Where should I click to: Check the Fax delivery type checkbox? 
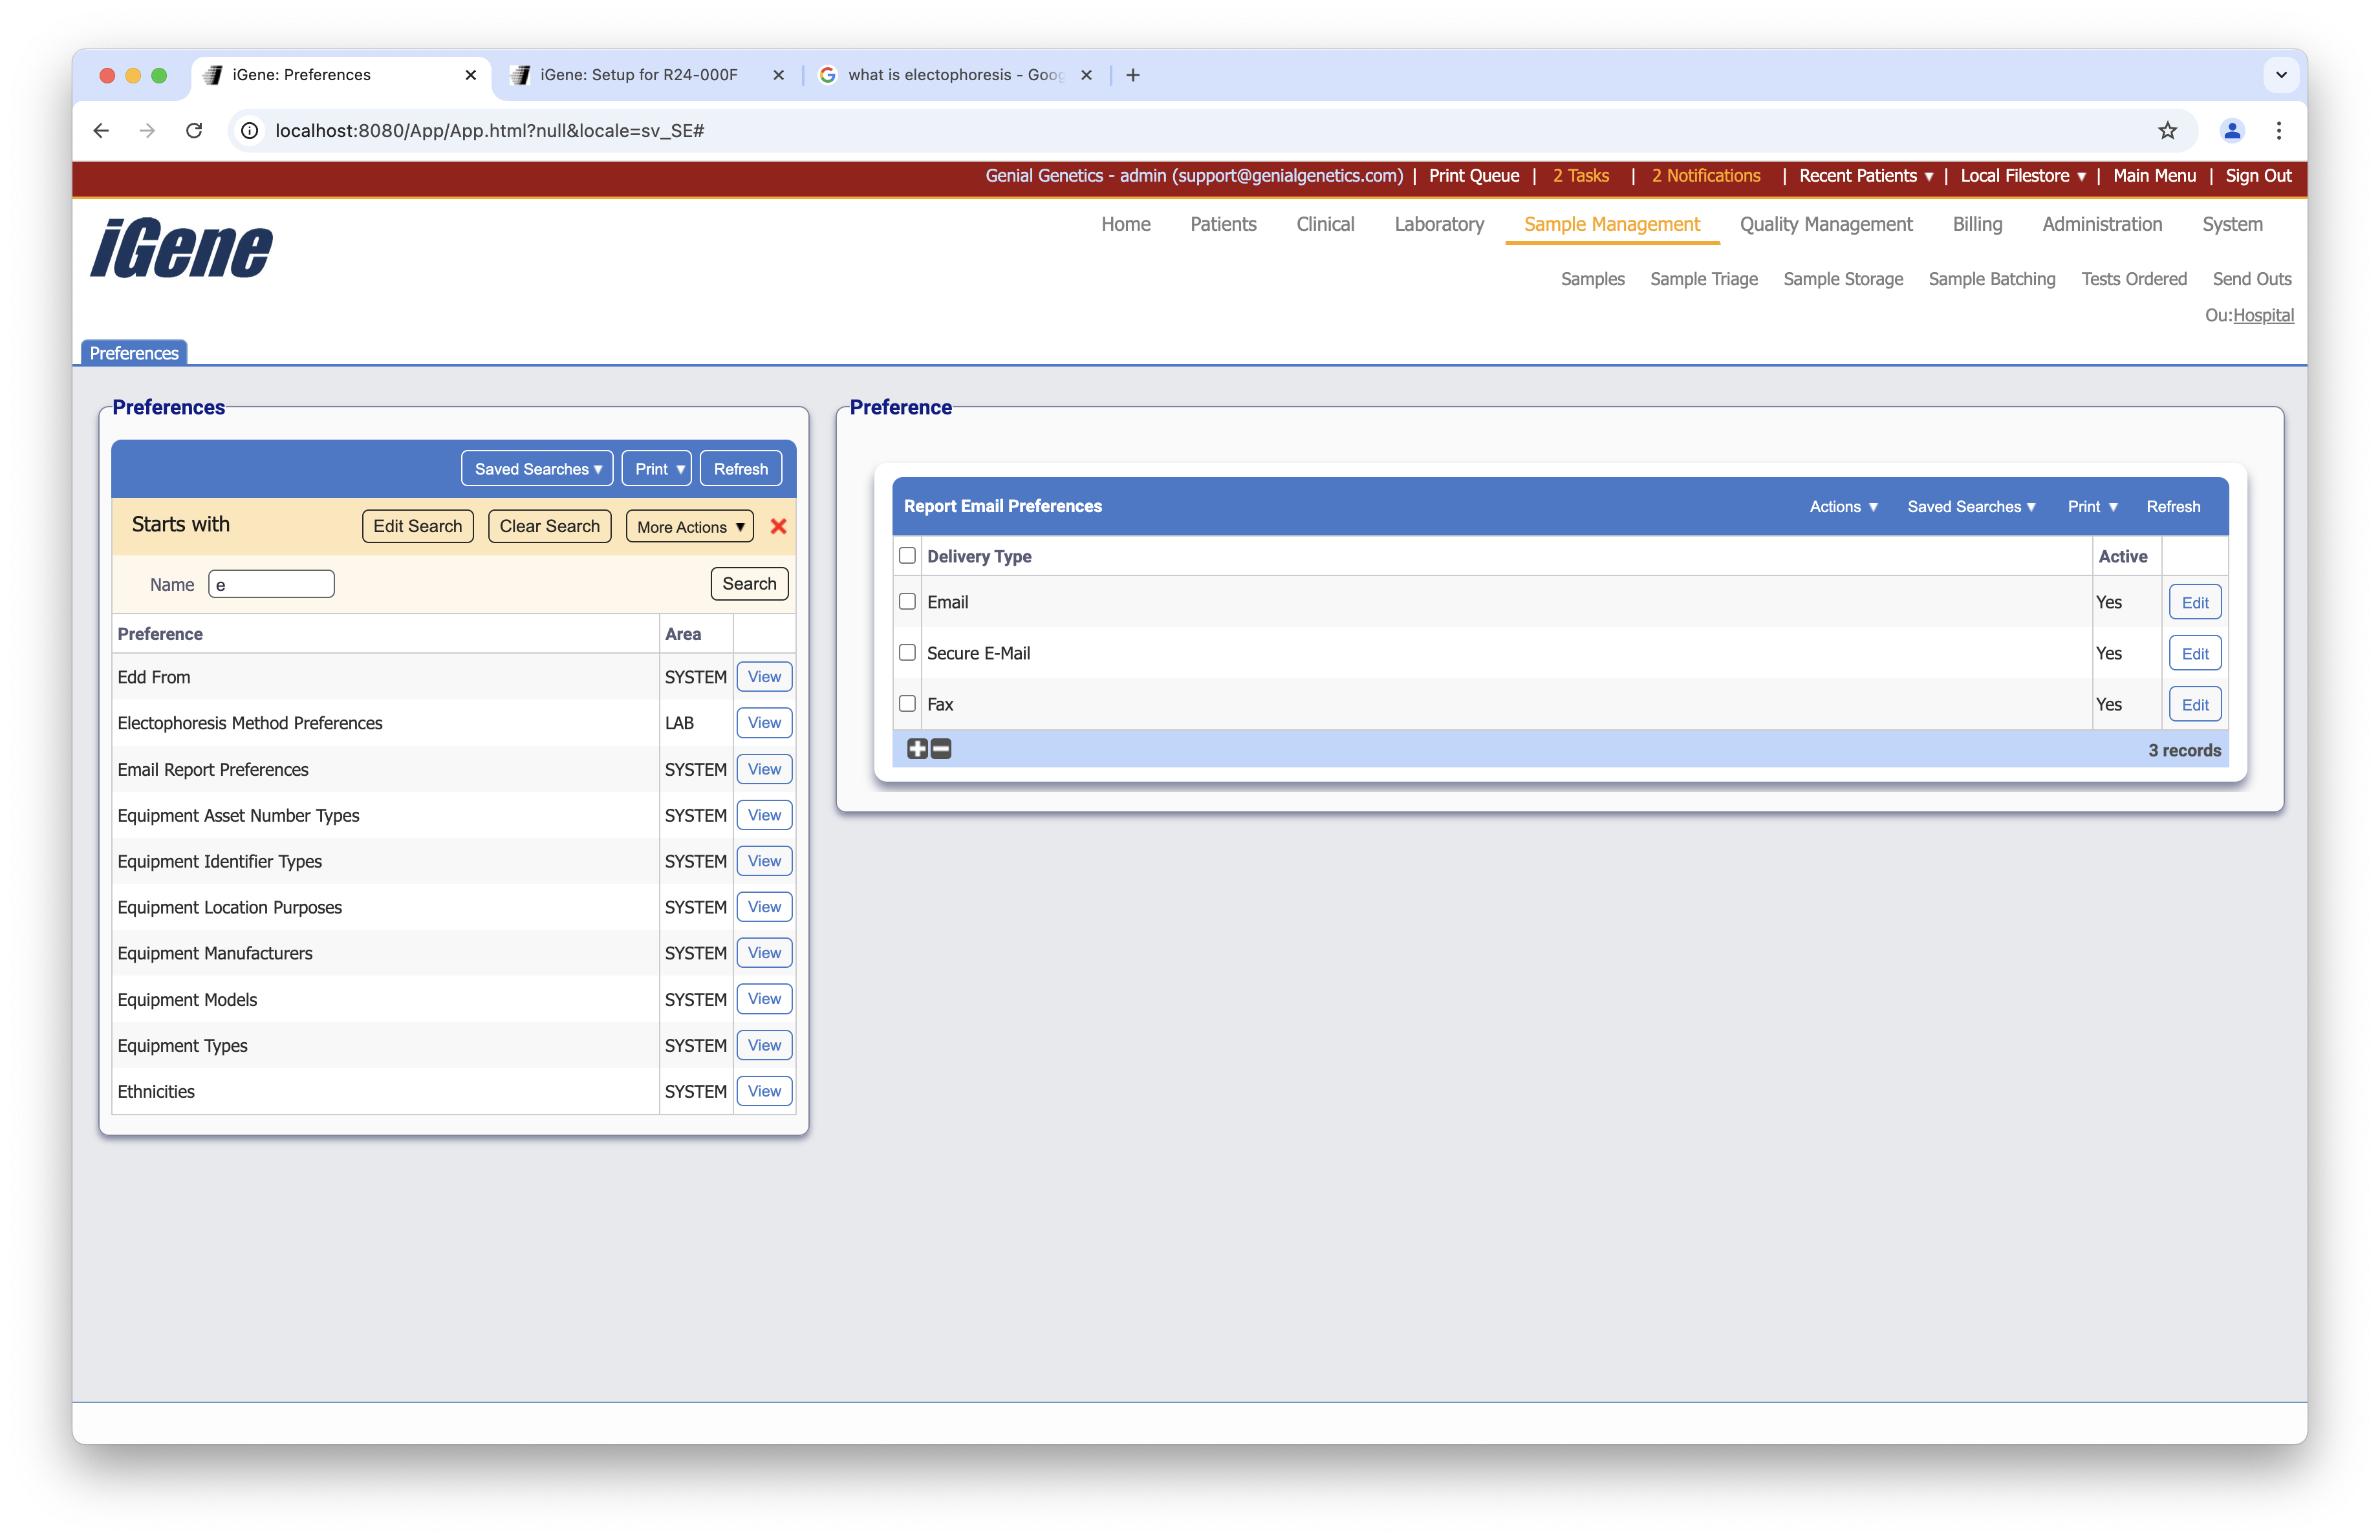click(x=907, y=703)
